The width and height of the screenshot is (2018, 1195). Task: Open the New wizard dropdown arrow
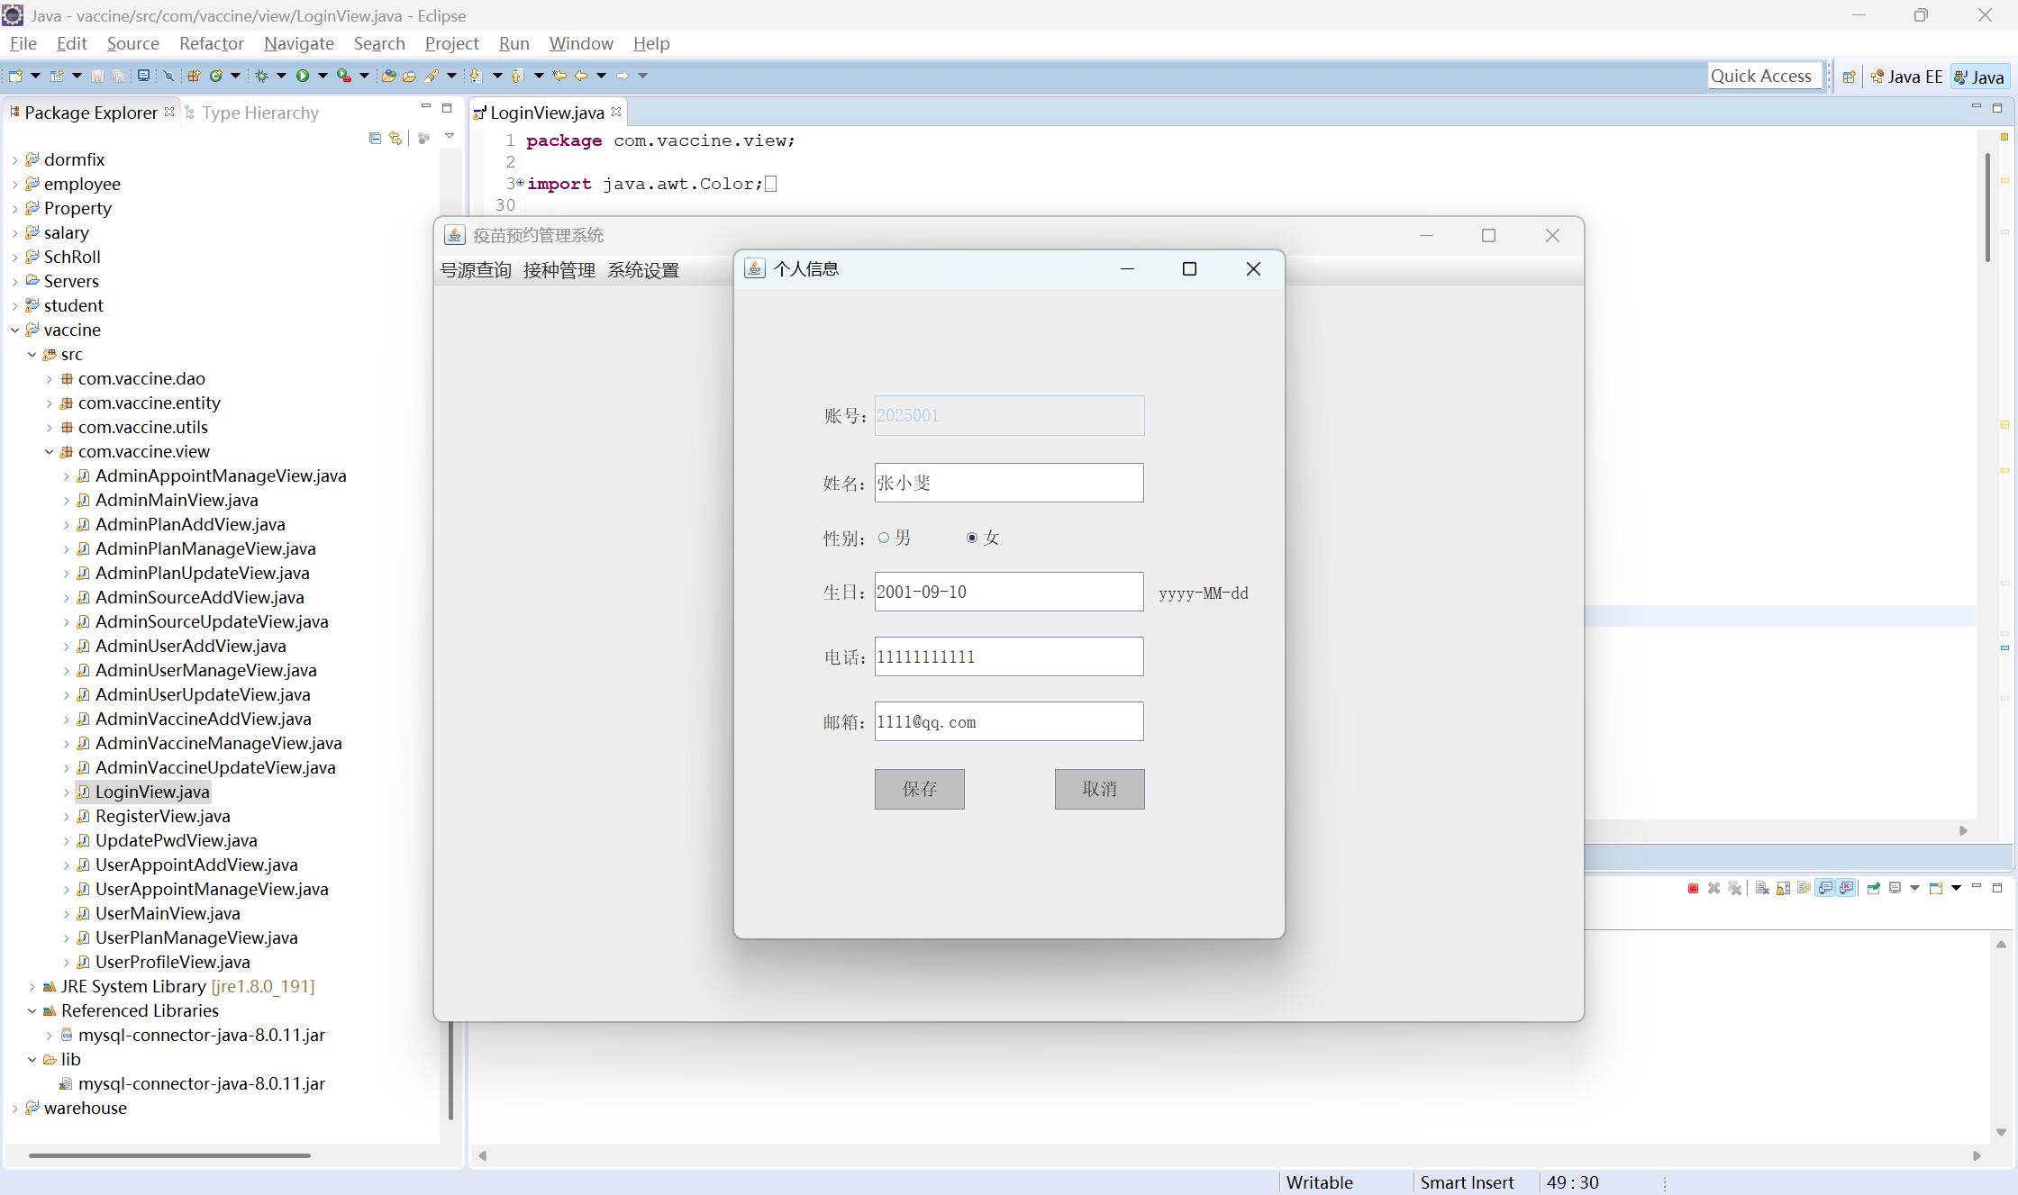pyautogui.click(x=36, y=76)
